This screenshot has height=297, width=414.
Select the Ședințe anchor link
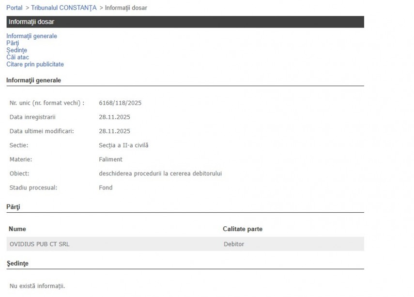click(x=16, y=50)
